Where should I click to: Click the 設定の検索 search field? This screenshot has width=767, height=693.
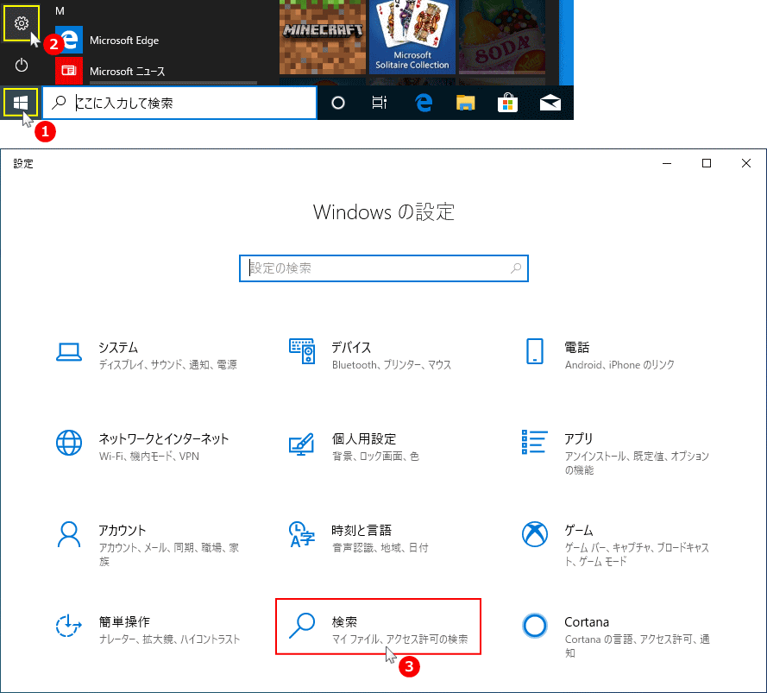[383, 268]
